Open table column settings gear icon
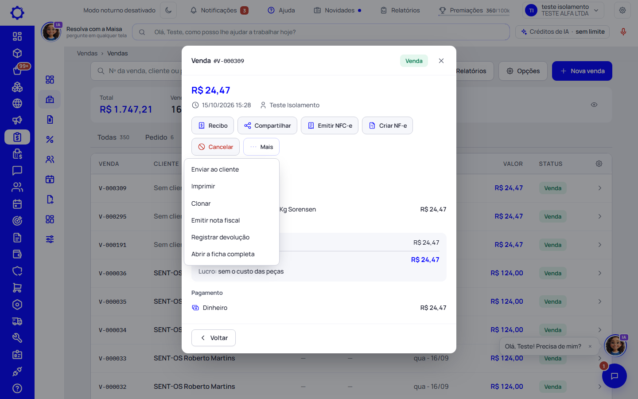Screen dimensions: 638x399 click(599, 164)
